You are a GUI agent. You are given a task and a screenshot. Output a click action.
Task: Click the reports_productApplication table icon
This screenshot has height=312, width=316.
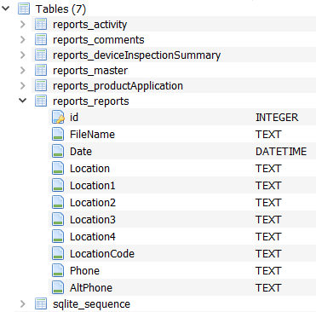click(x=41, y=86)
